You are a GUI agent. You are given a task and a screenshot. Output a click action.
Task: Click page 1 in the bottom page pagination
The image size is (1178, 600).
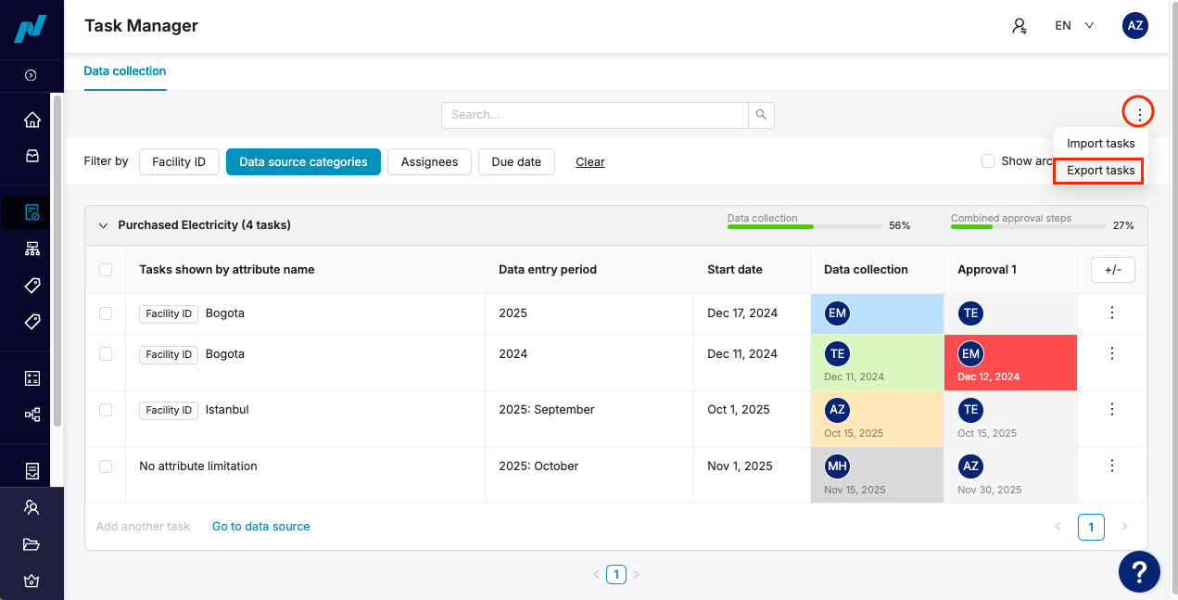[x=616, y=574]
